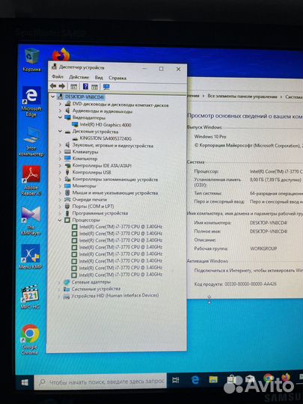
Task: Select Мыши и иные указывающие устройства
Action: click(x=115, y=193)
